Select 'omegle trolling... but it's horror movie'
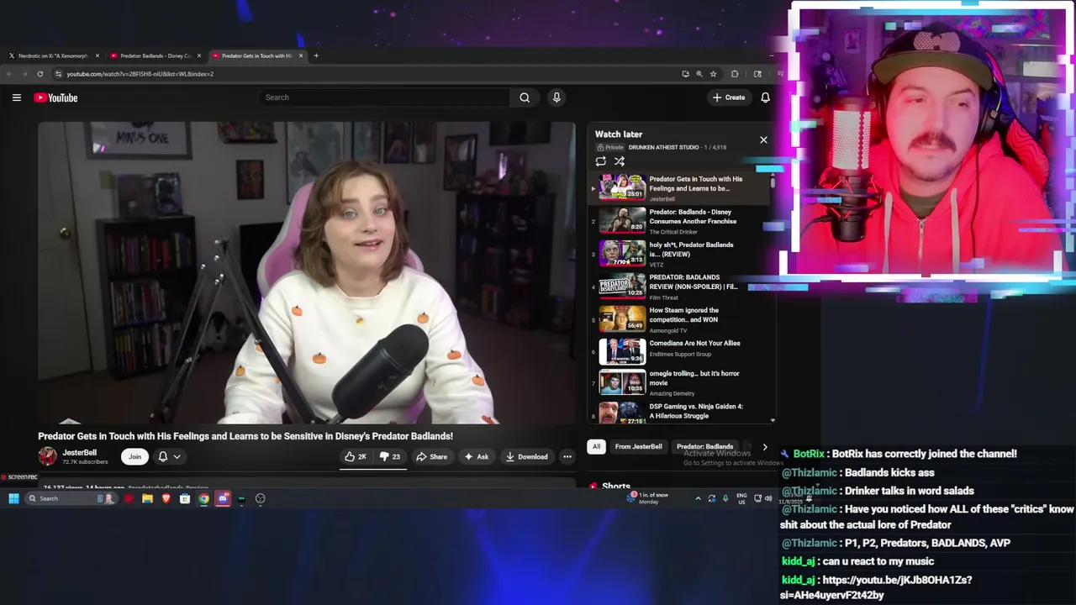The width and height of the screenshot is (1076, 605). click(x=694, y=377)
